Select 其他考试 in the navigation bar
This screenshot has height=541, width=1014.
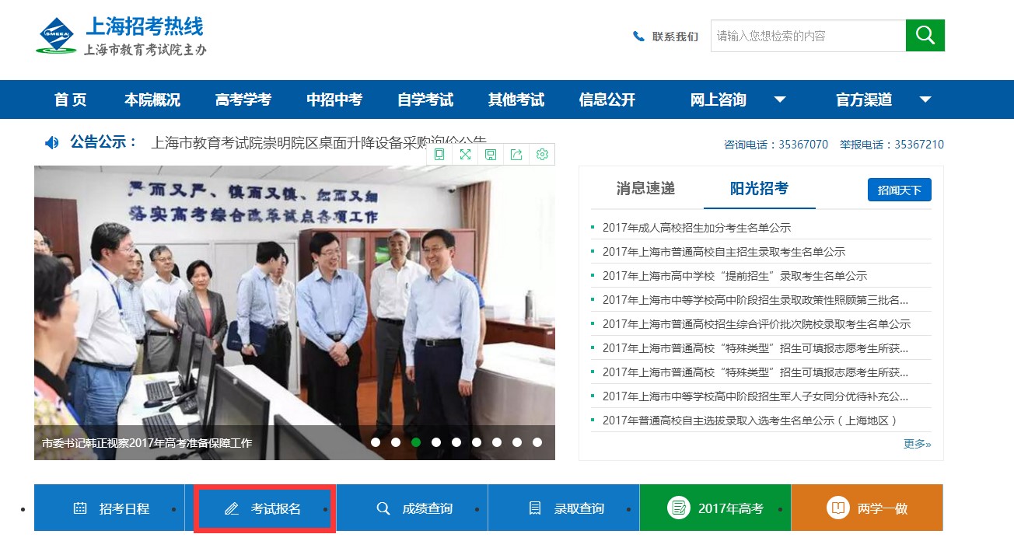coord(516,99)
